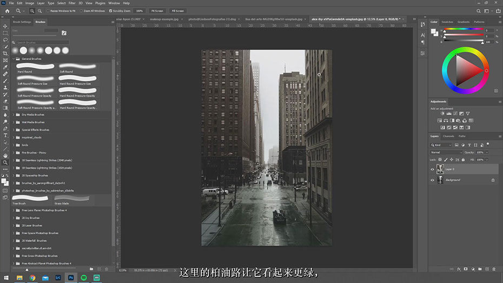Select the Crop tool
Screen dimensions: 503x283
point(5,53)
